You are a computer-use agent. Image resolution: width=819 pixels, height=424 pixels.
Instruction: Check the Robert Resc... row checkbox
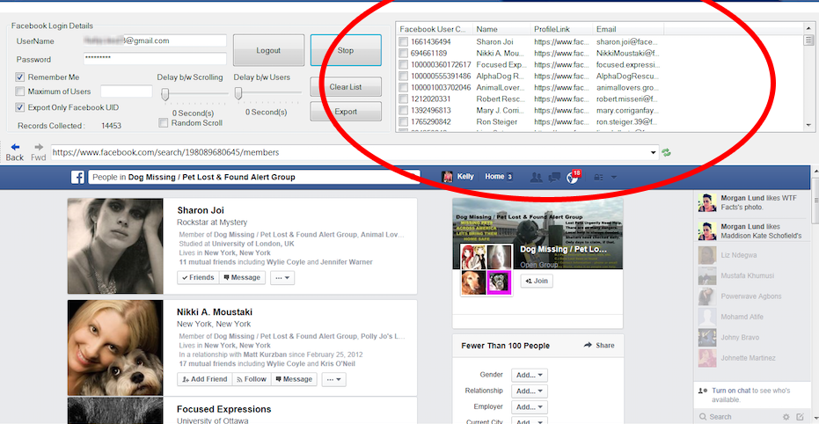(403, 99)
